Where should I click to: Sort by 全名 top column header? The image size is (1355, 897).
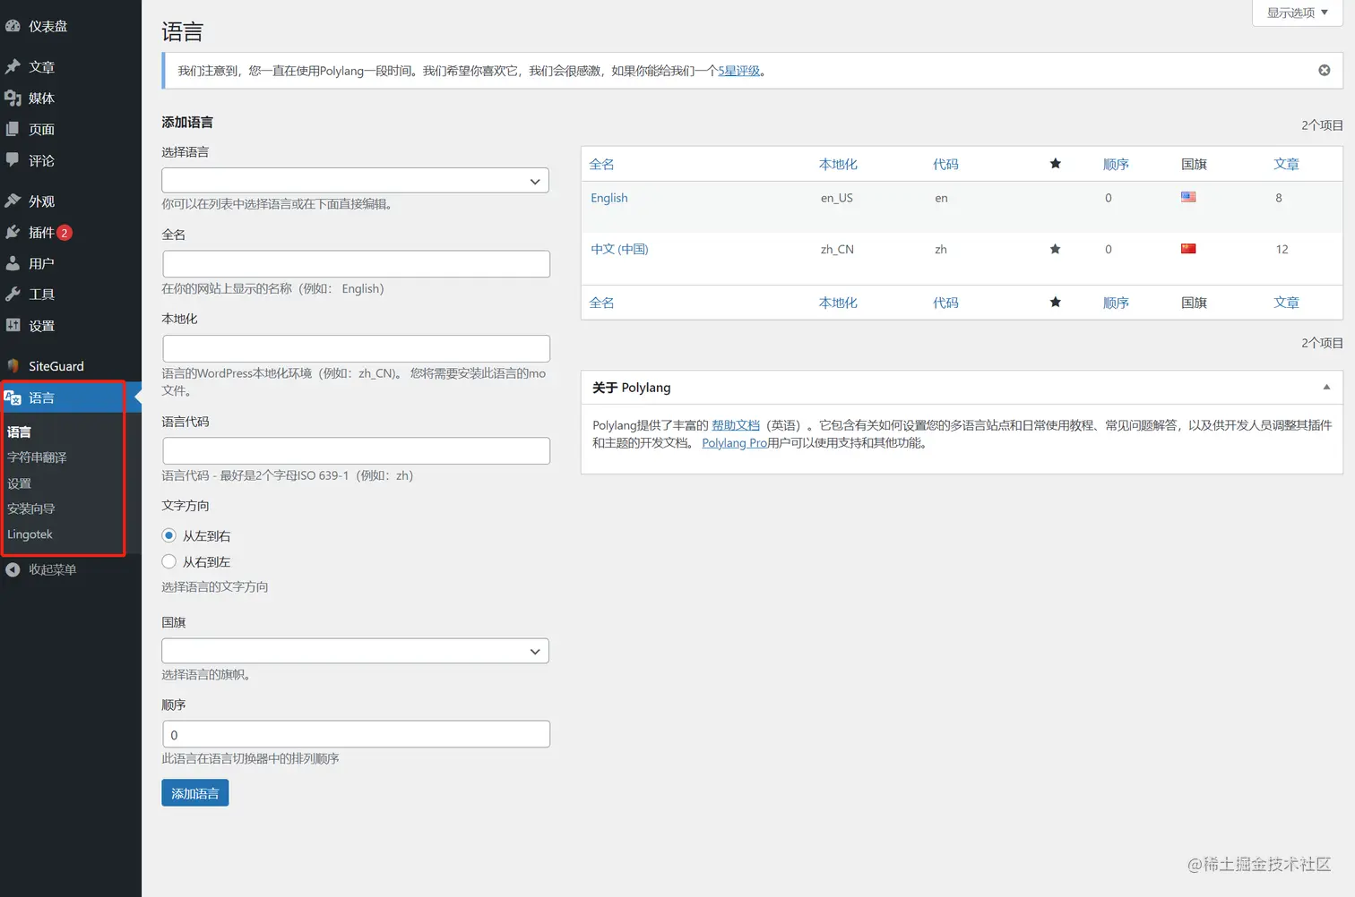coord(601,164)
